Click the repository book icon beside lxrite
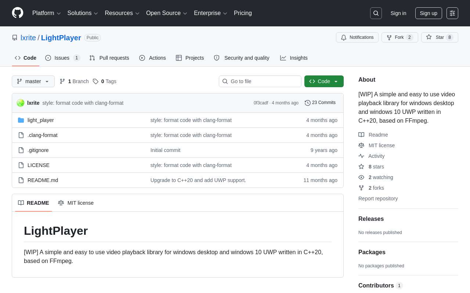Screen dimensions: 470x293 click(15, 38)
